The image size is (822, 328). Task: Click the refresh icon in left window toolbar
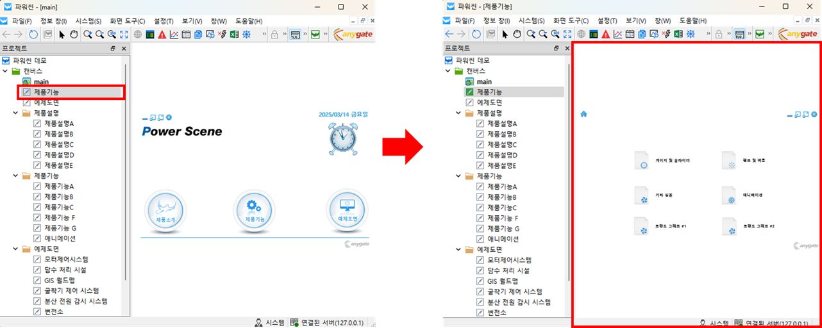pyautogui.click(x=34, y=35)
